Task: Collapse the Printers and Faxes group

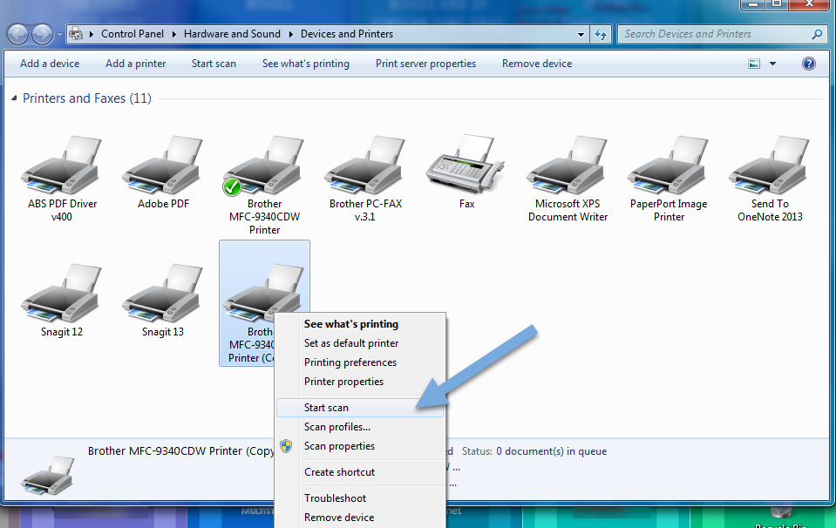Action: [x=15, y=98]
